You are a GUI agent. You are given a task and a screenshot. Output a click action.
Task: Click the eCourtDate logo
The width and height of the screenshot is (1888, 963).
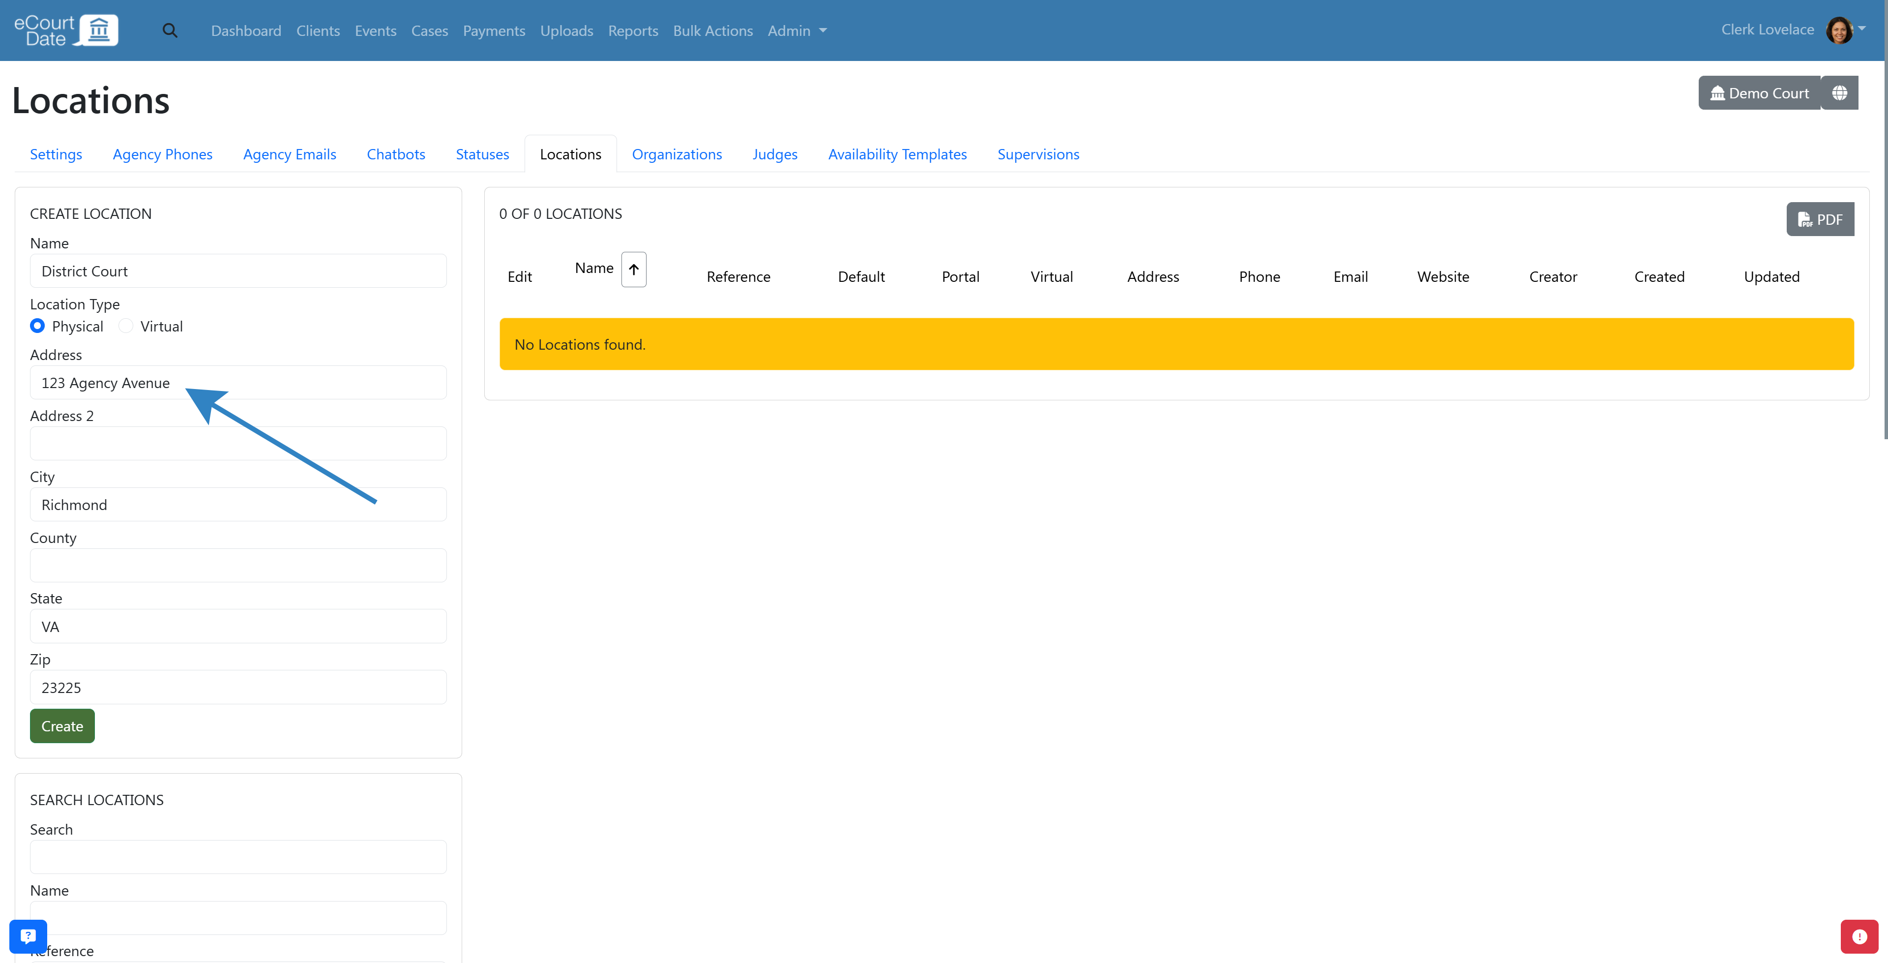point(66,30)
